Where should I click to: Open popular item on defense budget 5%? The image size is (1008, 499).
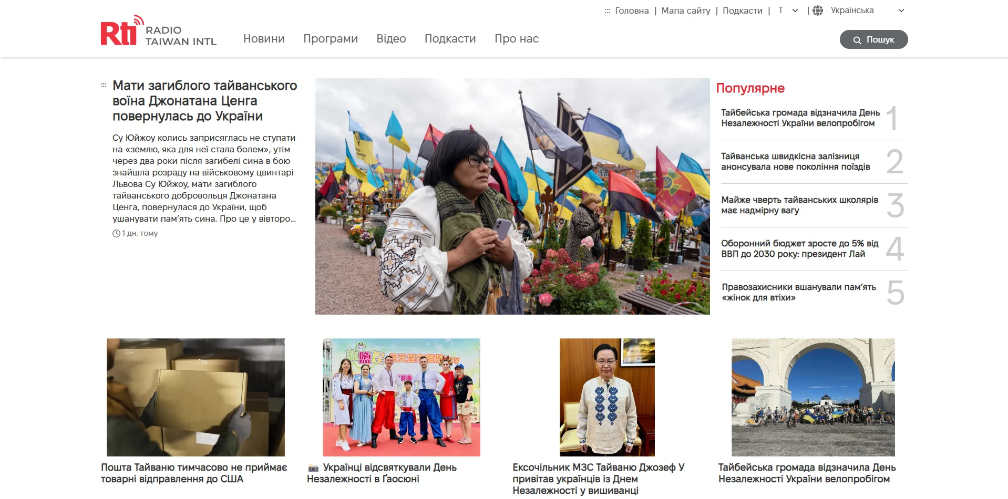799,249
